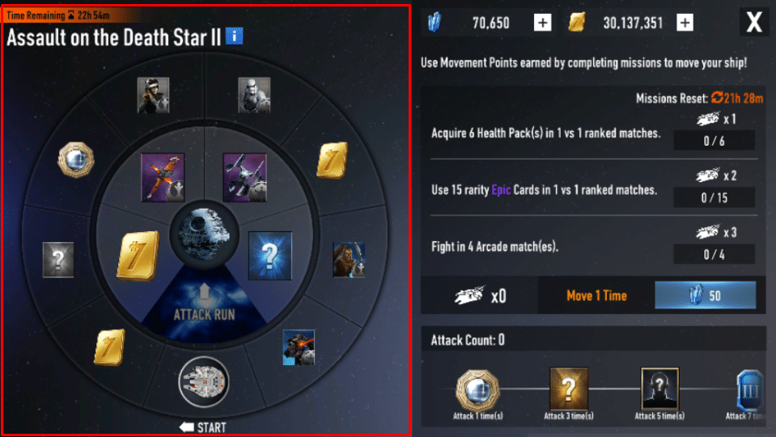The height and width of the screenshot is (437, 776).
Task: Buy one move for 50 crystals
Action: pyautogui.click(x=706, y=295)
